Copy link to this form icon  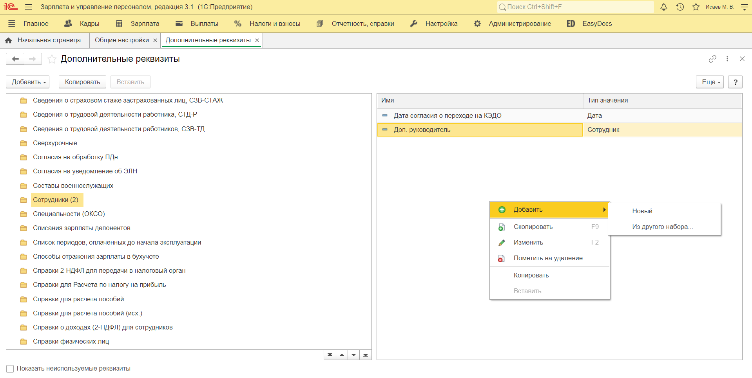[x=712, y=59]
